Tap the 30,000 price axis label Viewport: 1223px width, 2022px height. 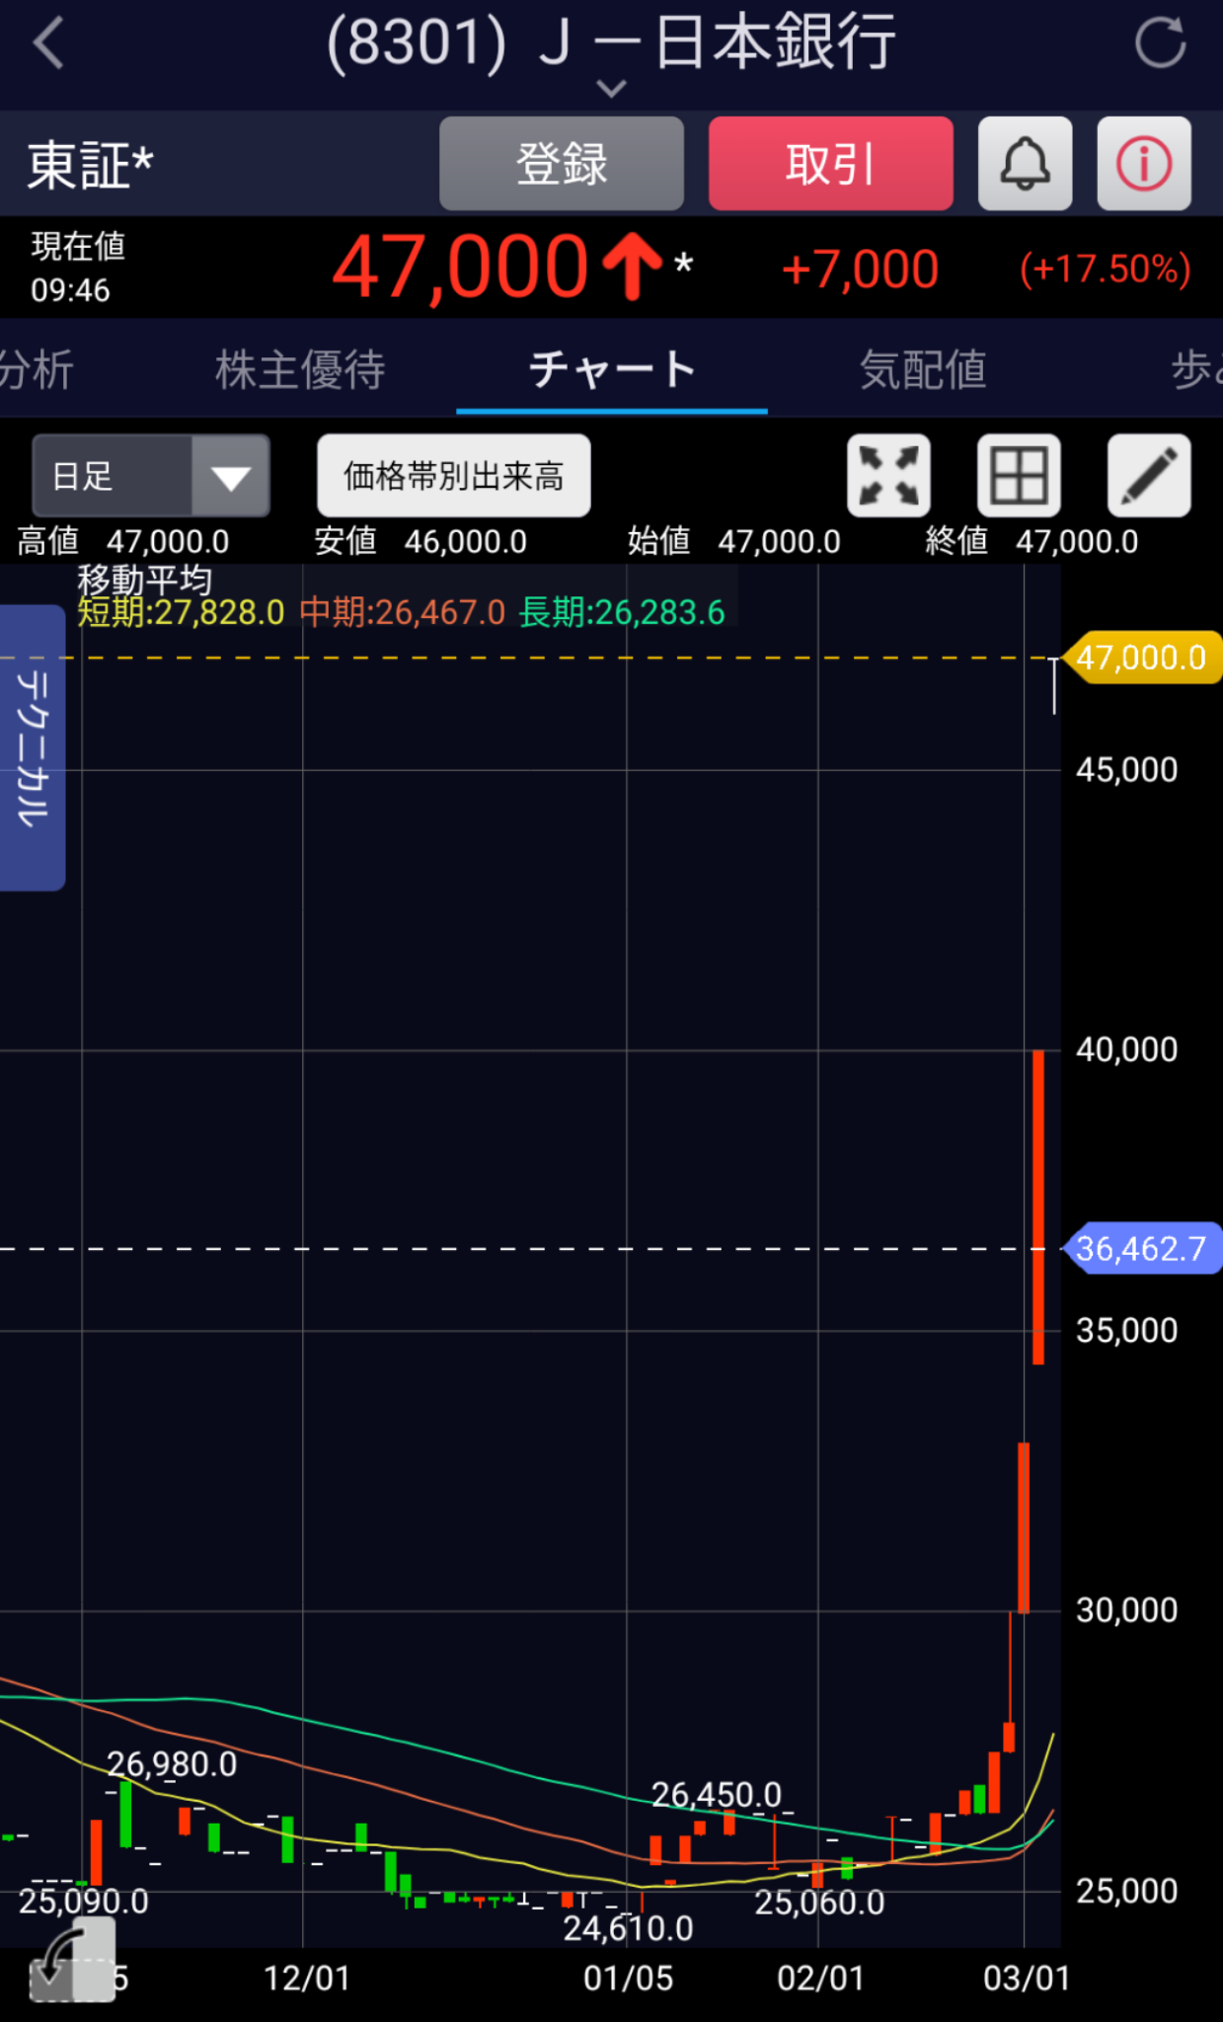point(1126,1611)
